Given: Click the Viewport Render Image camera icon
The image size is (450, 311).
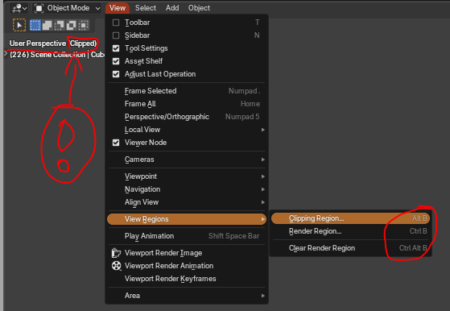Looking at the screenshot, I should point(116,253).
